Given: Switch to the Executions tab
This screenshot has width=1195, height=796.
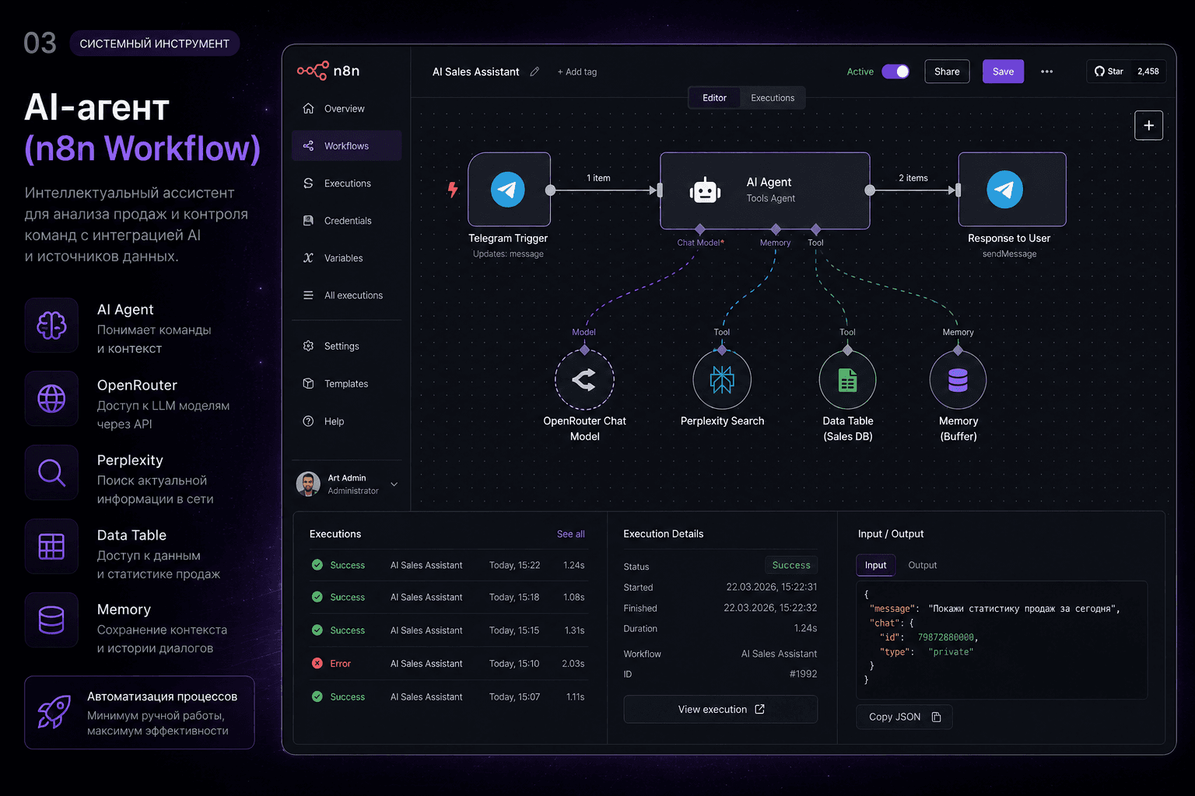Looking at the screenshot, I should coord(773,98).
